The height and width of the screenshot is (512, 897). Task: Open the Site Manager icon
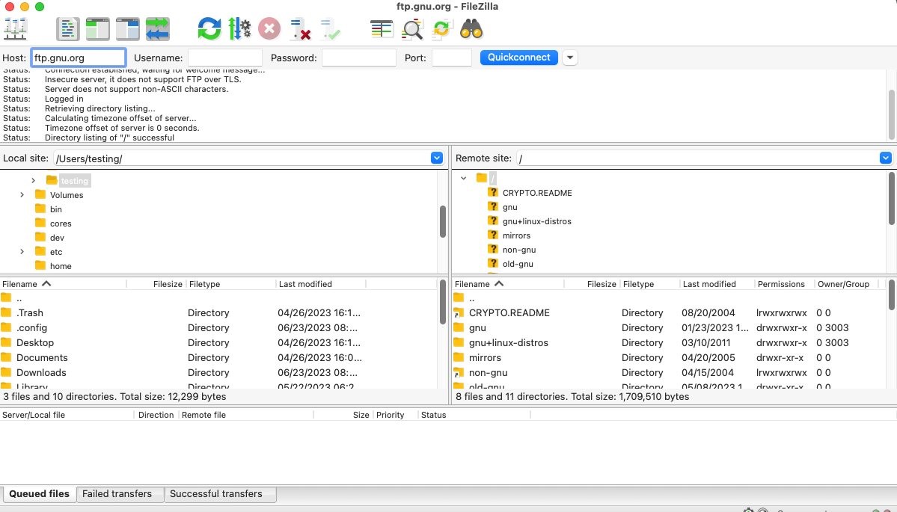tap(16, 29)
